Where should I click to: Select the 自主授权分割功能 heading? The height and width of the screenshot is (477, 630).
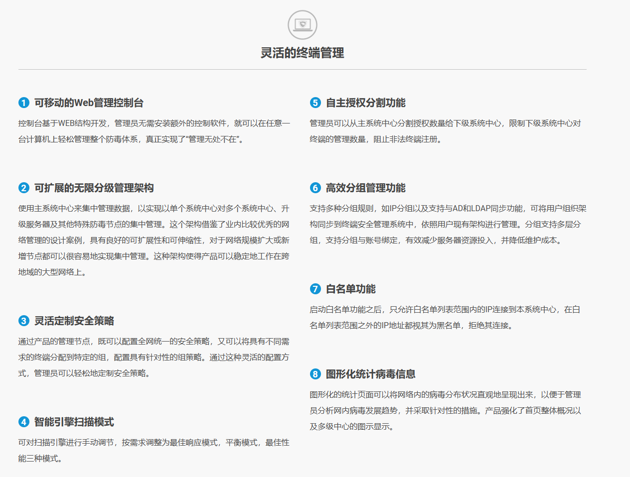(x=365, y=103)
